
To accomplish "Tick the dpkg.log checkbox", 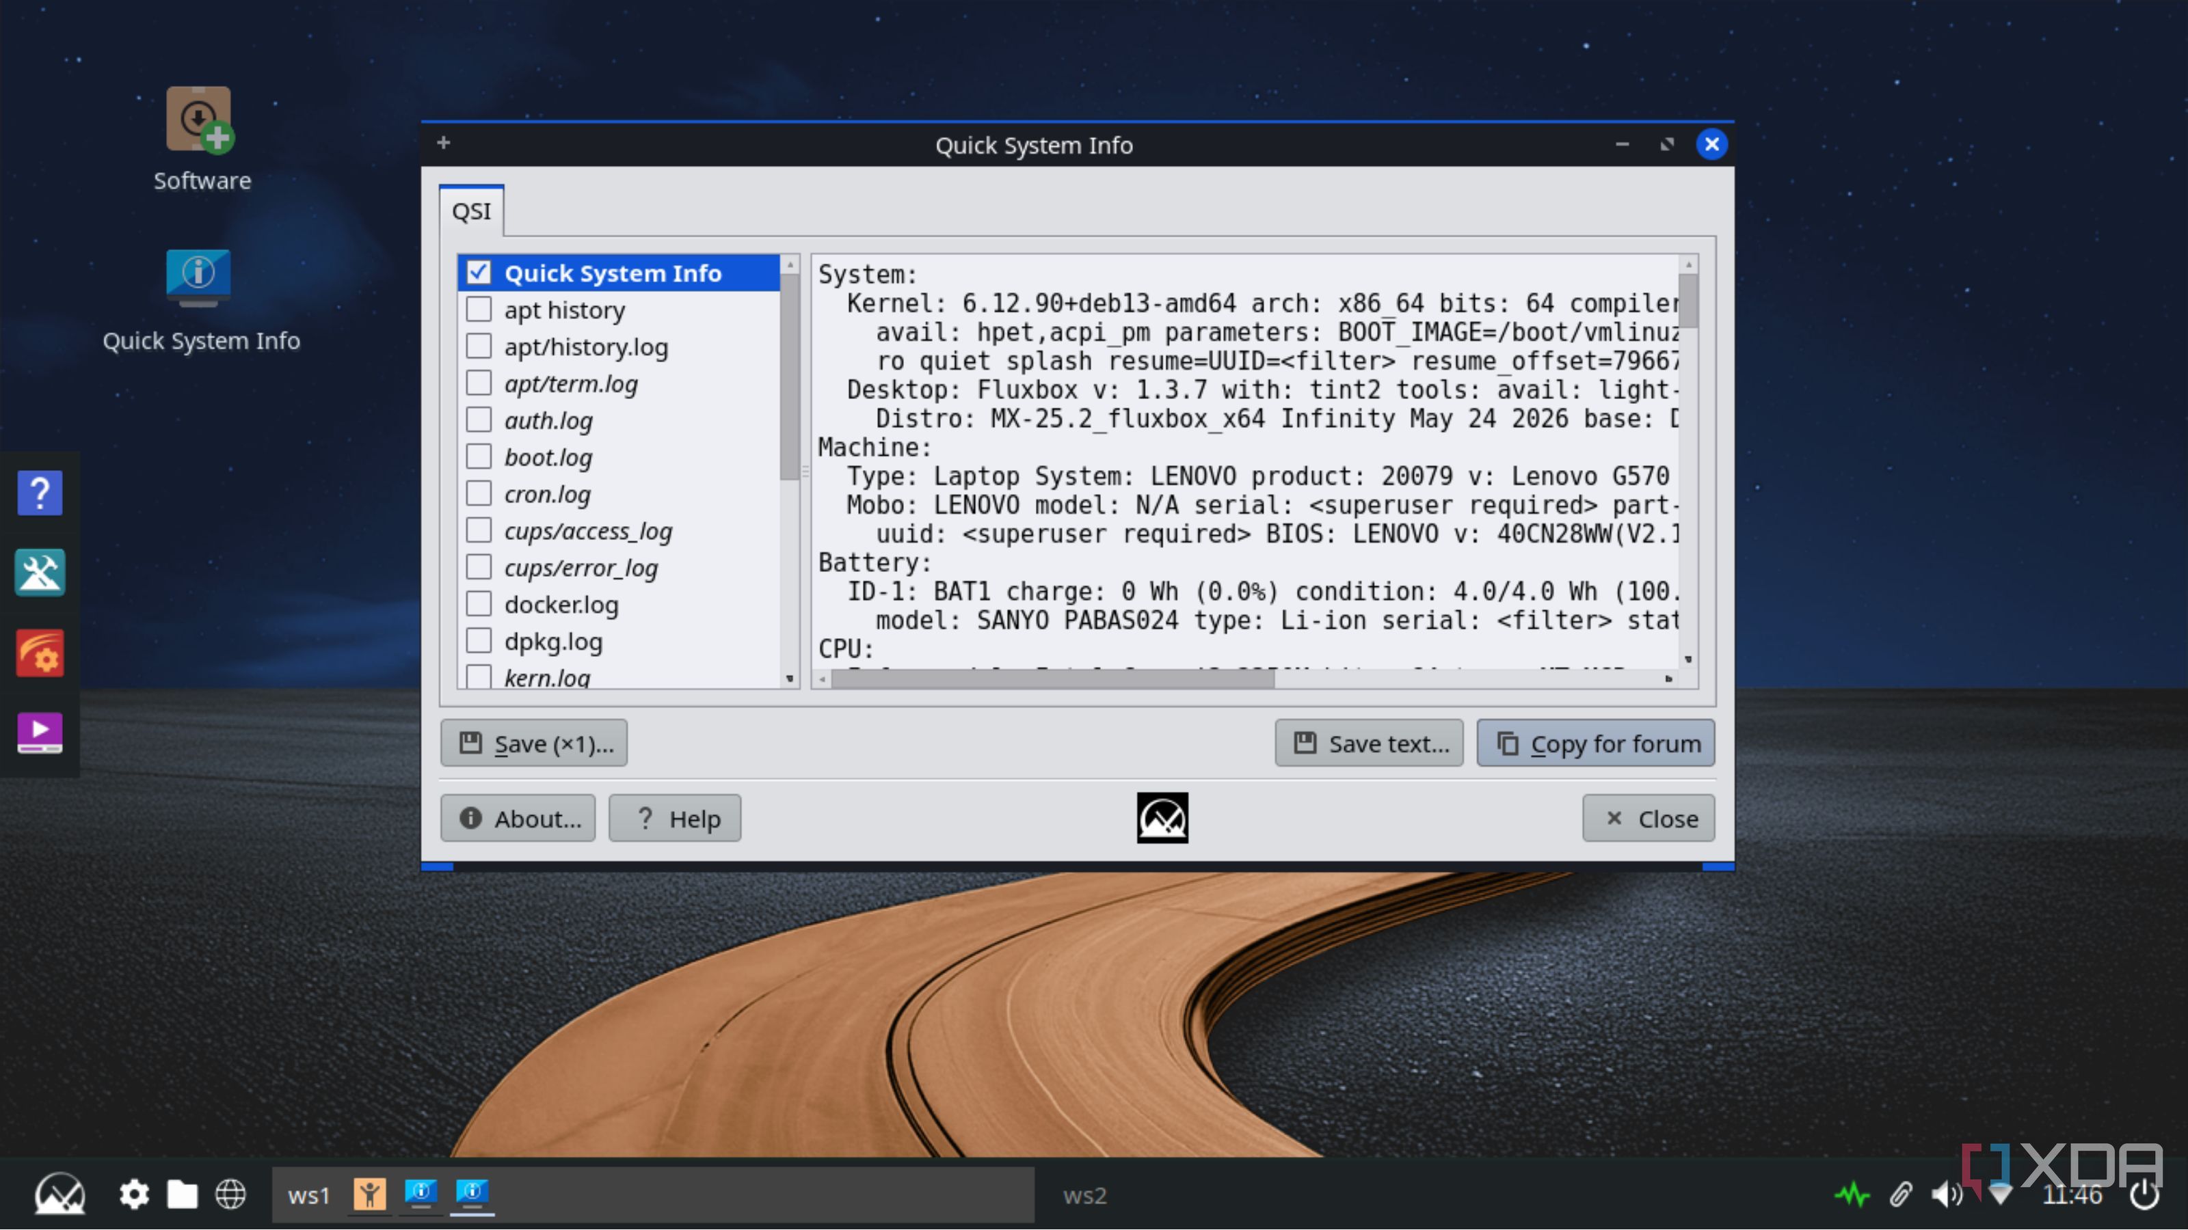I will [479, 640].
